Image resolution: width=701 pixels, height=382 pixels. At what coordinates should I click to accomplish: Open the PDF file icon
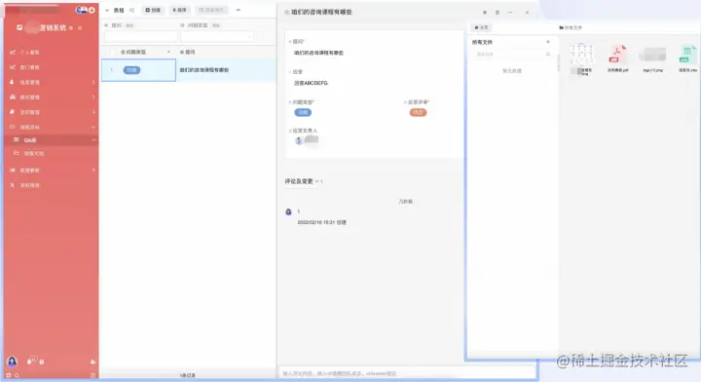pyautogui.click(x=617, y=54)
